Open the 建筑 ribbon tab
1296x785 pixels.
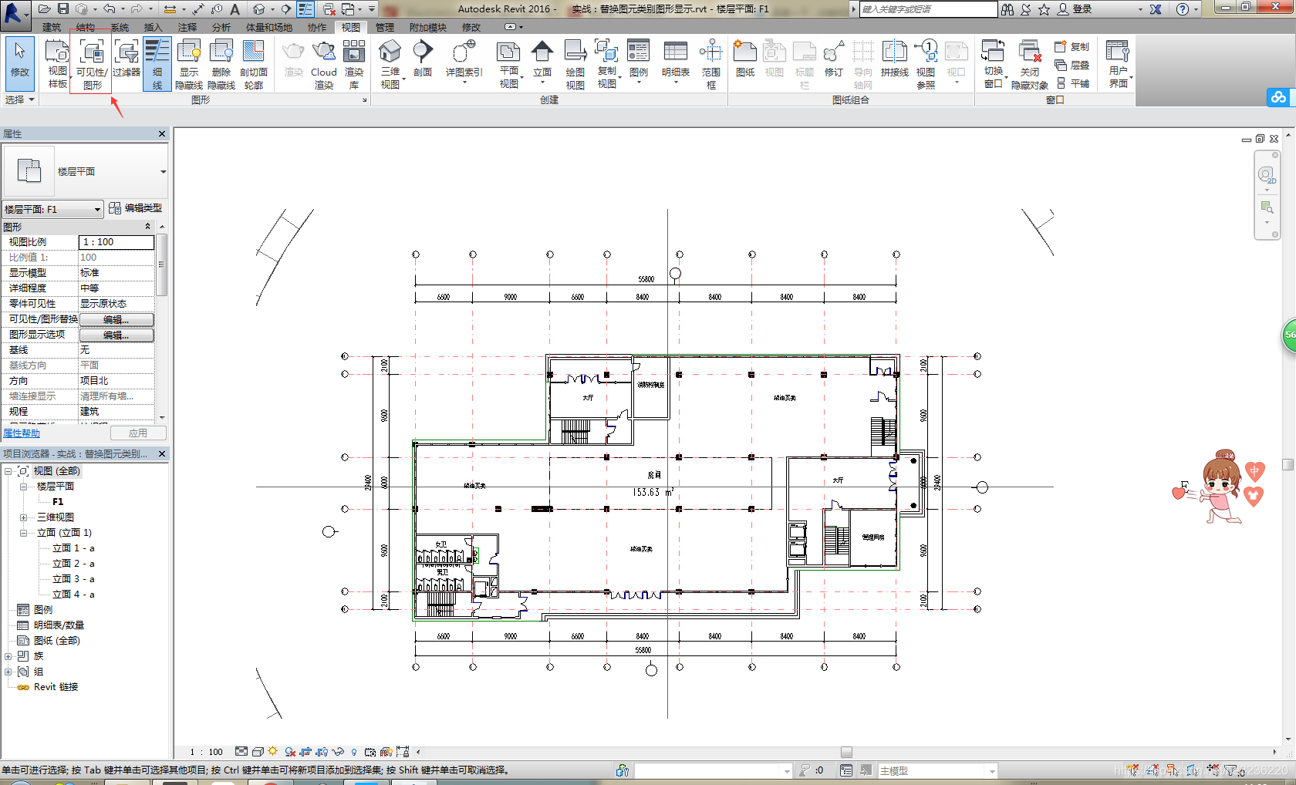[x=52, y=27]
